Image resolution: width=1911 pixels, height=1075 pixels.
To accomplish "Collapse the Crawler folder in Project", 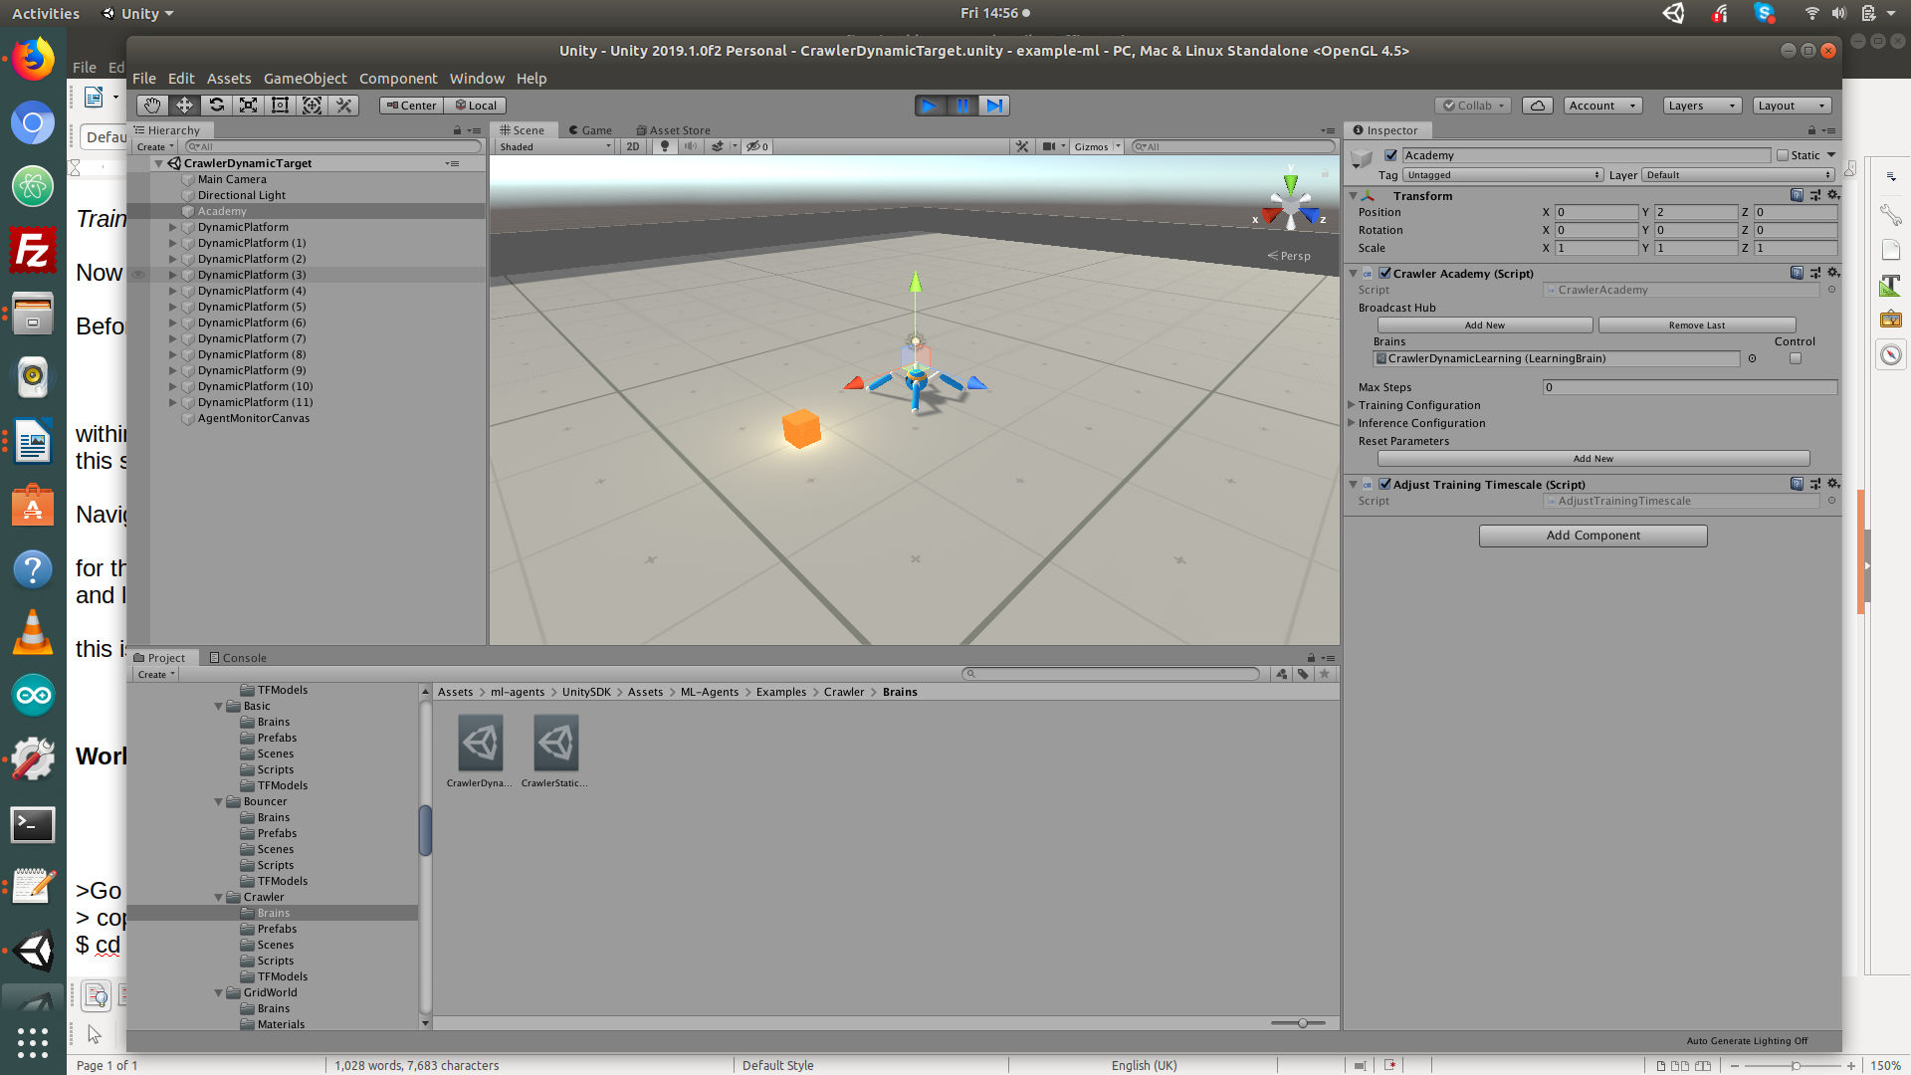I will point(218,897).
